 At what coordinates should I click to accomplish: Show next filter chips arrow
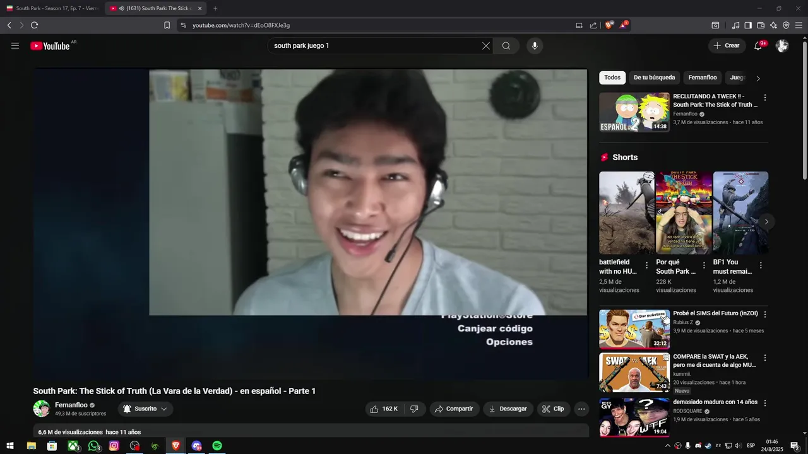758,78
